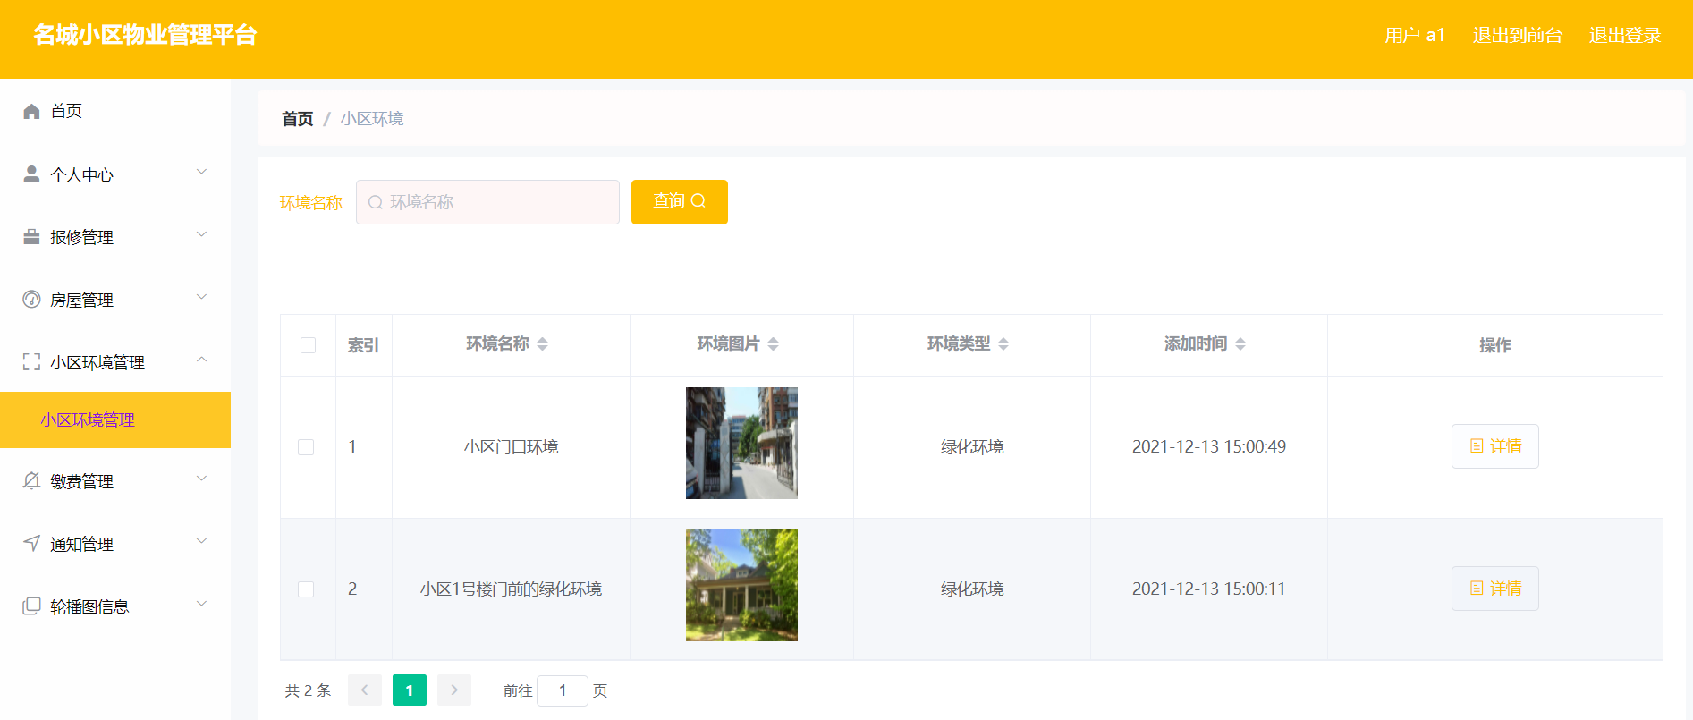Click the home icon beside 首页 in sidebar
1693x720 pixels.
(x=31, y=111)
